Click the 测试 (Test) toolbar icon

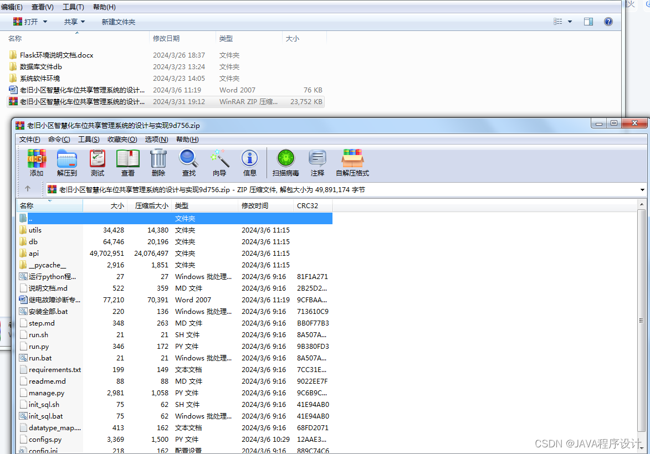coord(98,162)
